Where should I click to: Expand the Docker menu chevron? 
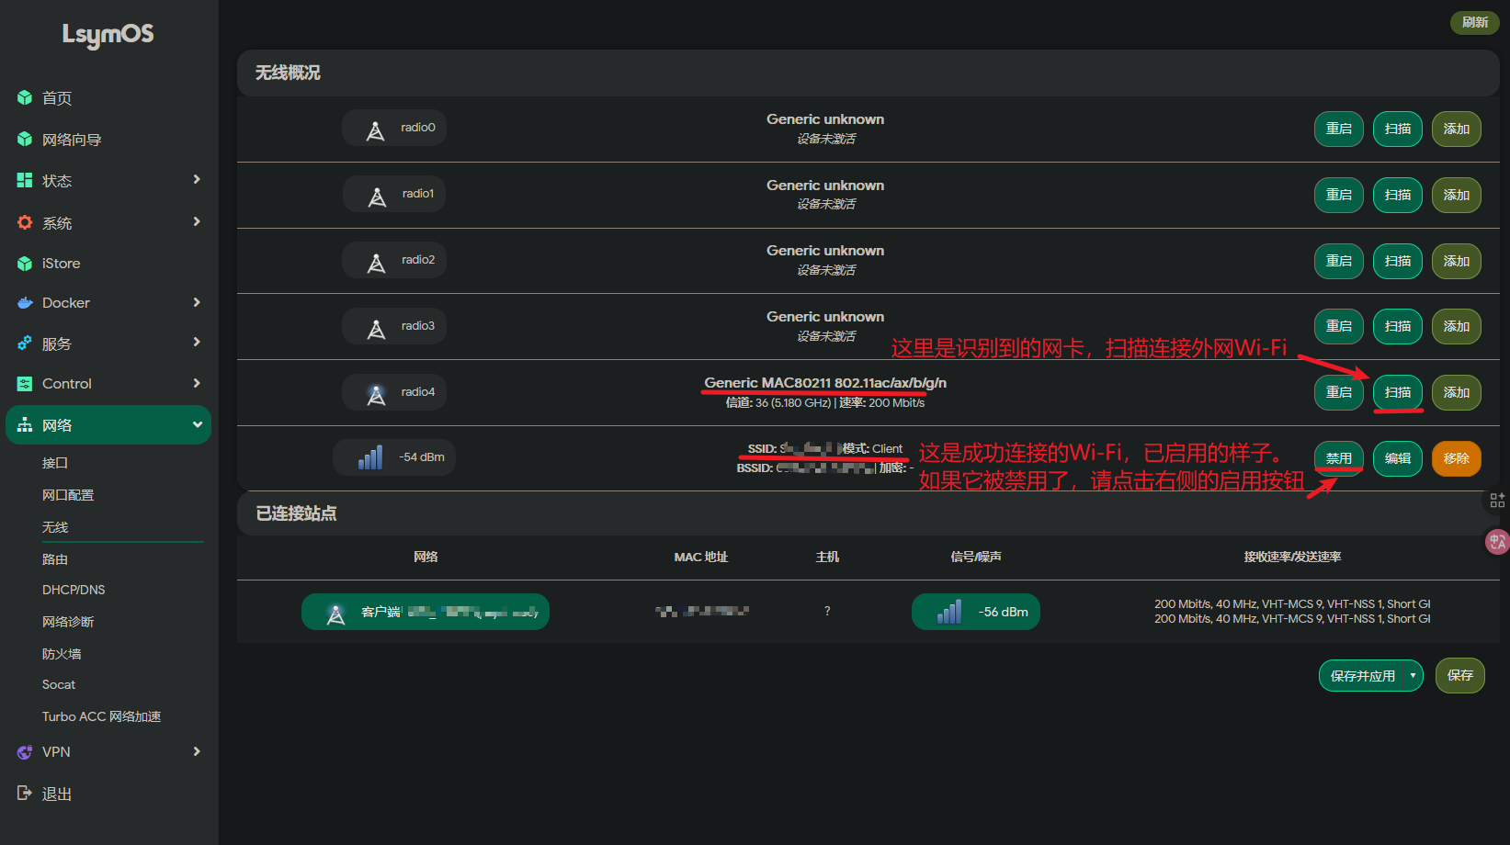pos(196,302)
